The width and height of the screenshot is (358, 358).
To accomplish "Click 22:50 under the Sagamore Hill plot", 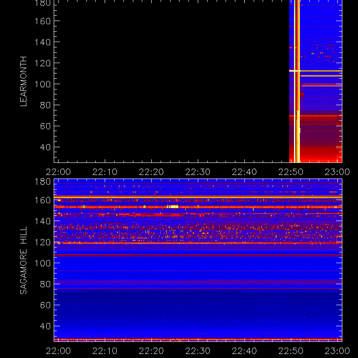I will [290, 351].
